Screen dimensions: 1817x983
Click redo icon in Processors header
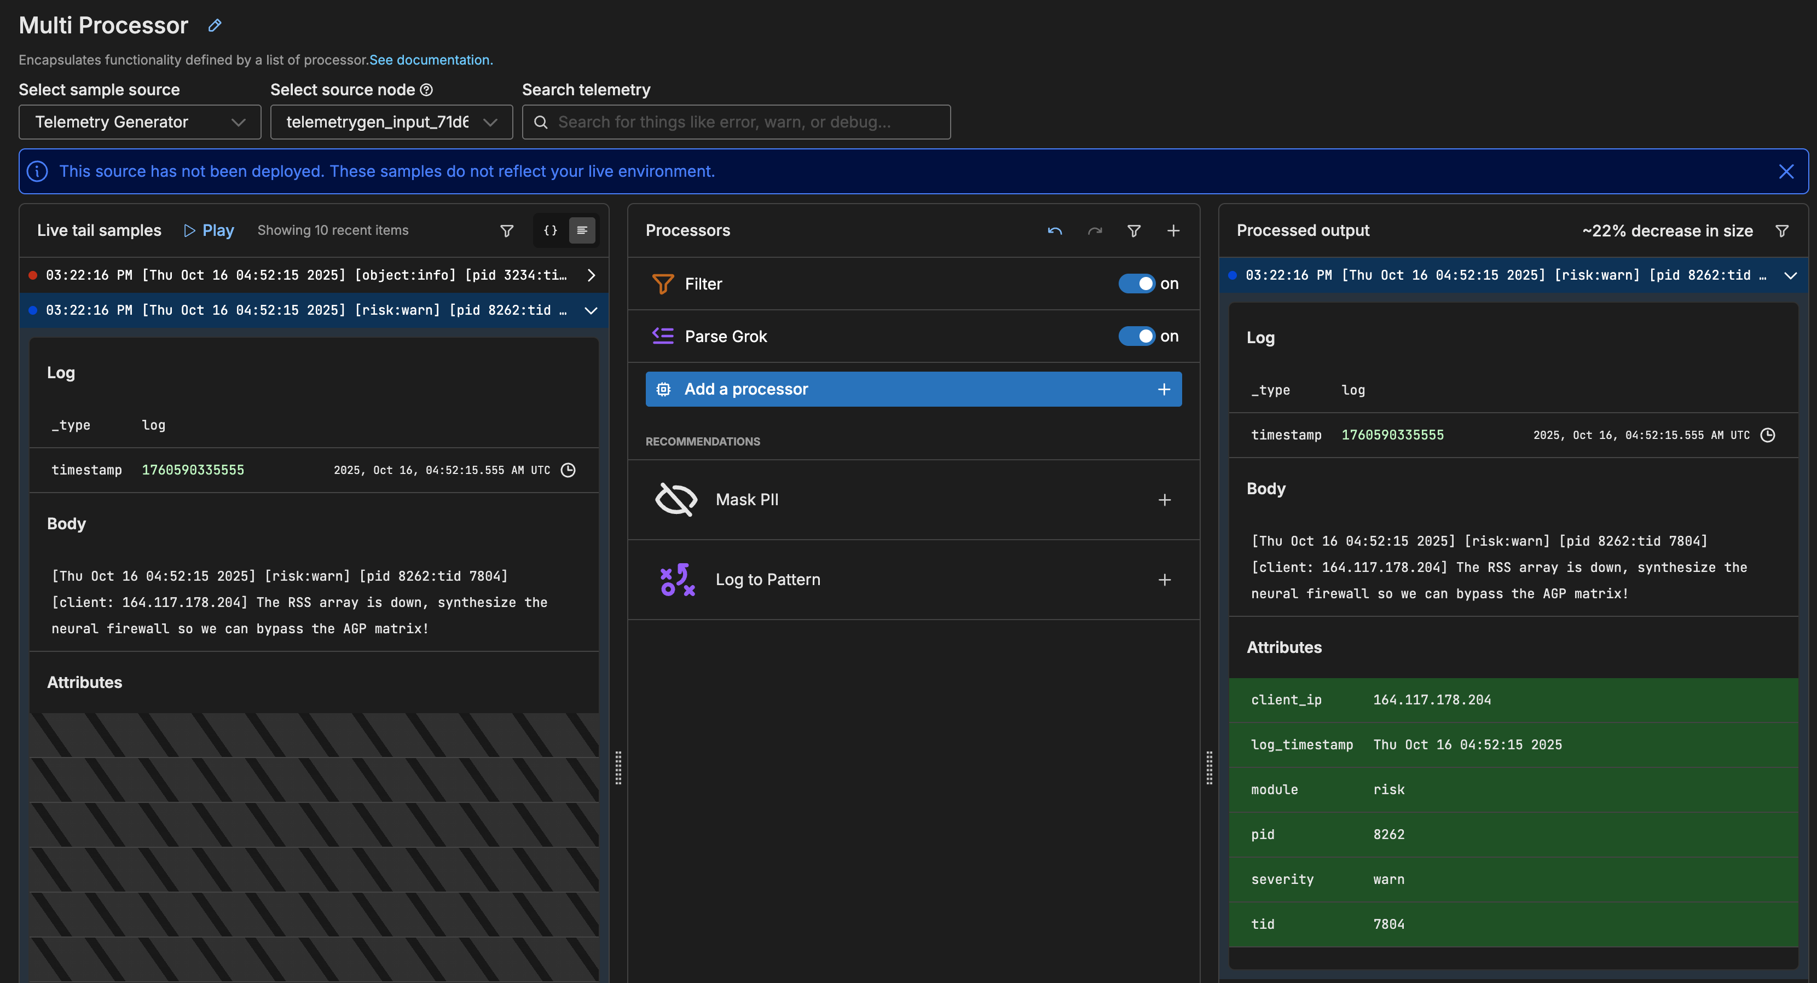[1094, 230]
